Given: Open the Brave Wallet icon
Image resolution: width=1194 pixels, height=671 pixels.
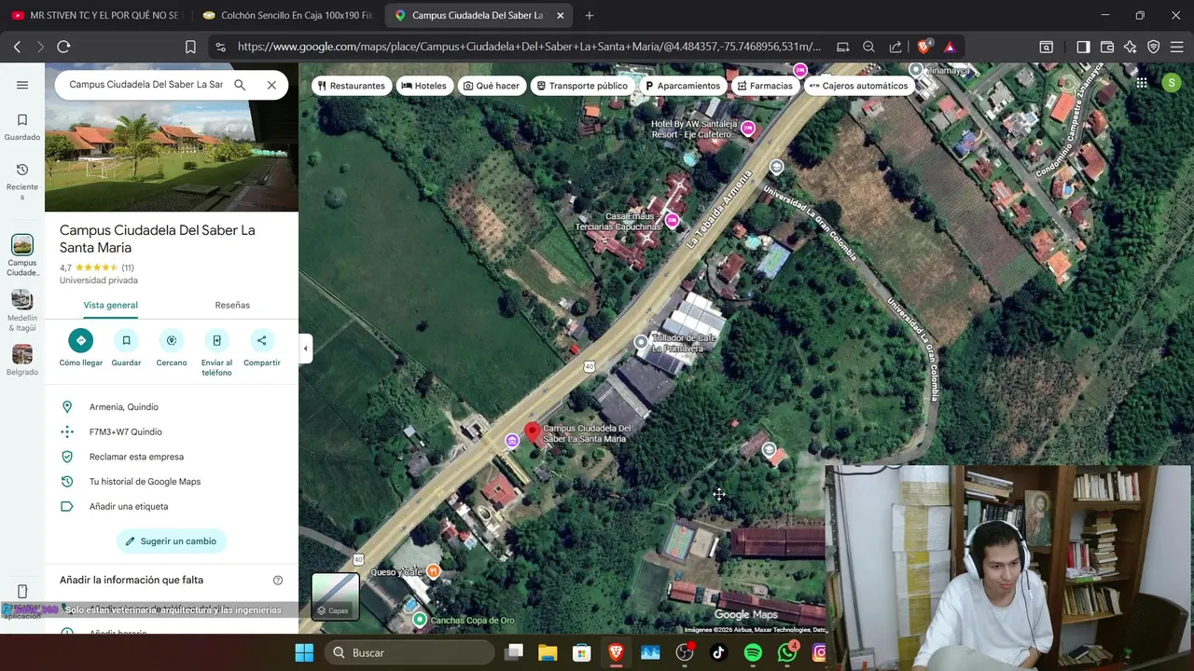Looking at the screenshot, I should (x=1107, y=47).
